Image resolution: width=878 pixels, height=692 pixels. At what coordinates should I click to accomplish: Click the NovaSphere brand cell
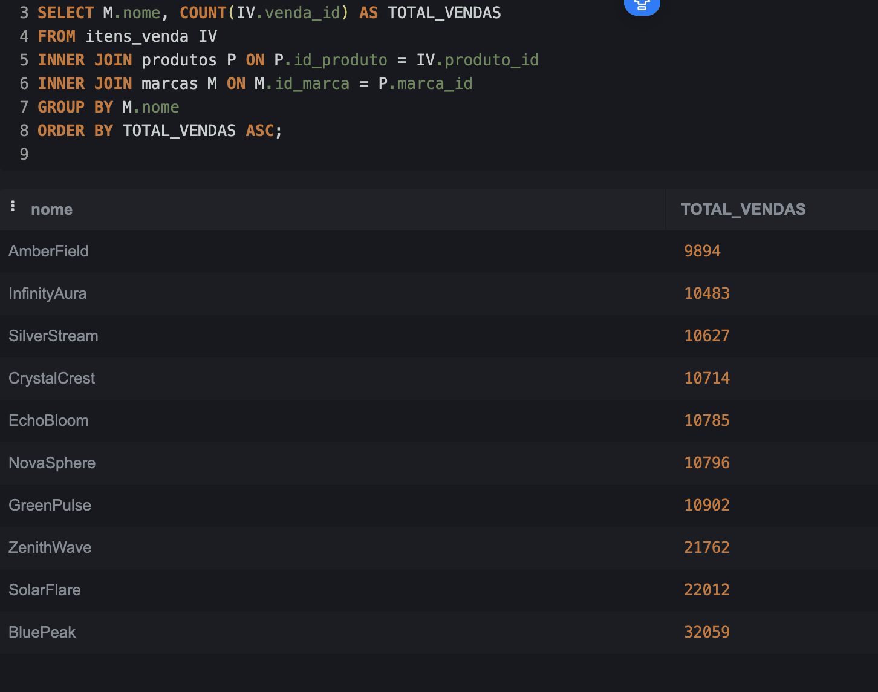[52, 463]
